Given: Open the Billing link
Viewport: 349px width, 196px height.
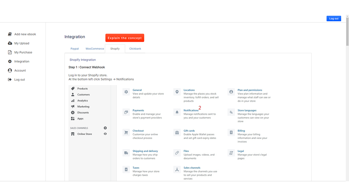Looking at the screenshot, I should (241, 131).
